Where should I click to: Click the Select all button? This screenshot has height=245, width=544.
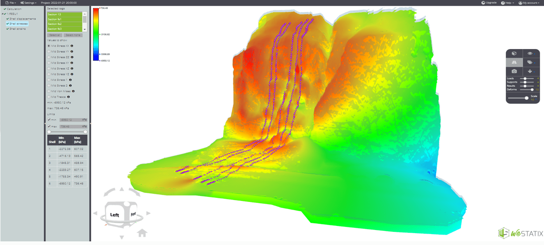click(55, 35)
